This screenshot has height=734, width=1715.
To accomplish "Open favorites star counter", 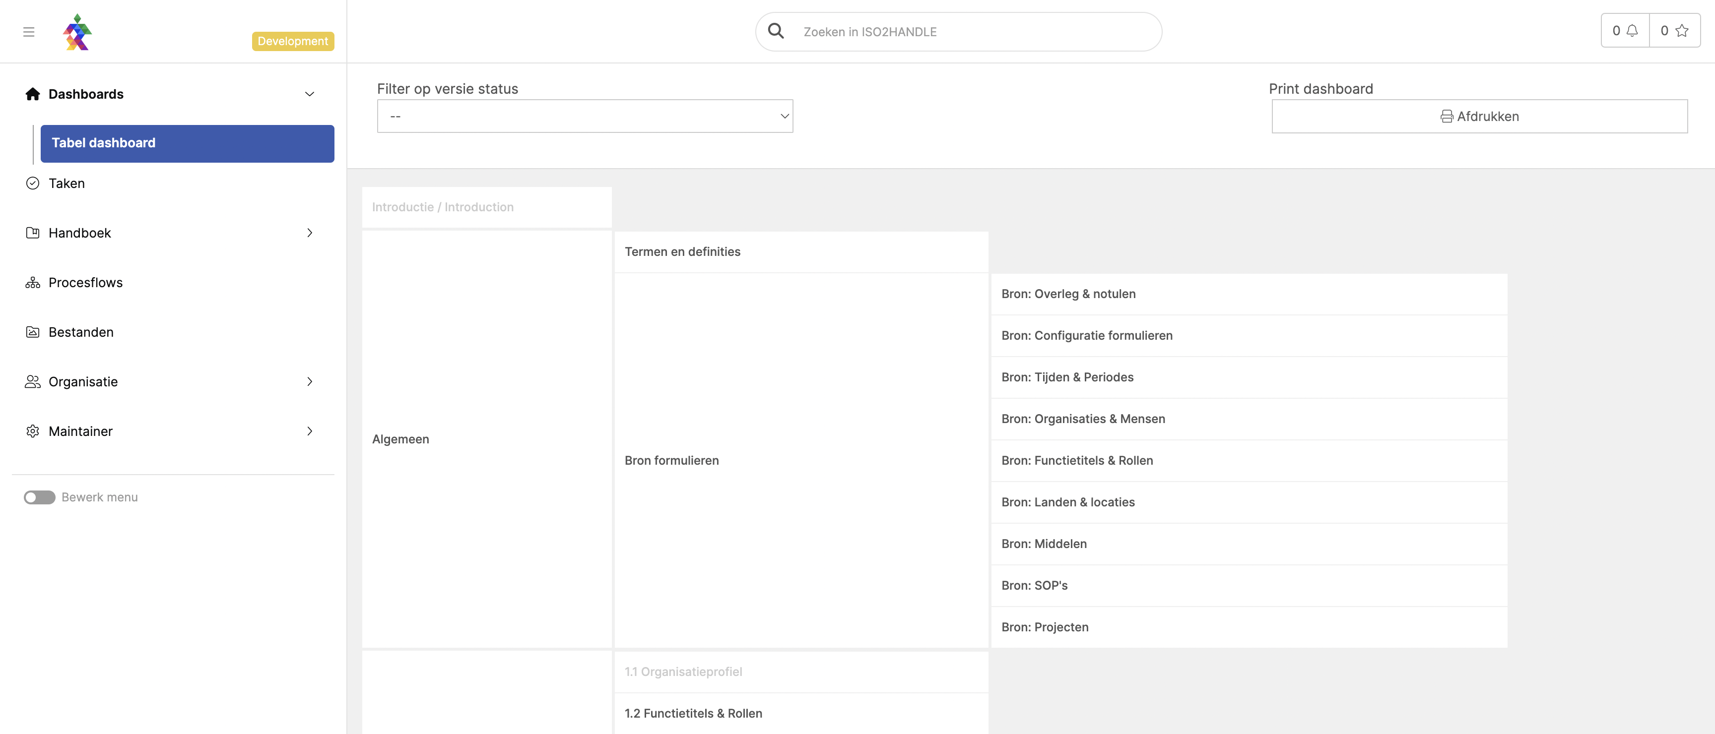I will click(1674, 31).
